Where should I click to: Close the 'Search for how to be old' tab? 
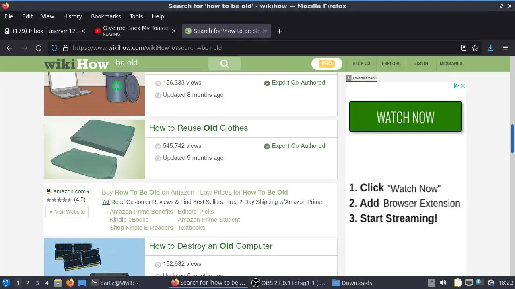point(264,31)
